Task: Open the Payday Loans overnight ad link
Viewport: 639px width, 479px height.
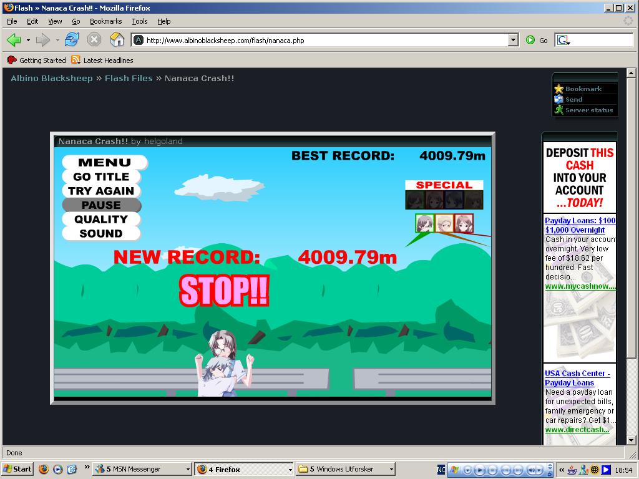Action: click(x=580, y=225)
